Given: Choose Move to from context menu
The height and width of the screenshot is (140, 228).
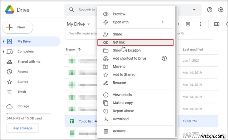Looking at the screenshot, I should [135, 66].
